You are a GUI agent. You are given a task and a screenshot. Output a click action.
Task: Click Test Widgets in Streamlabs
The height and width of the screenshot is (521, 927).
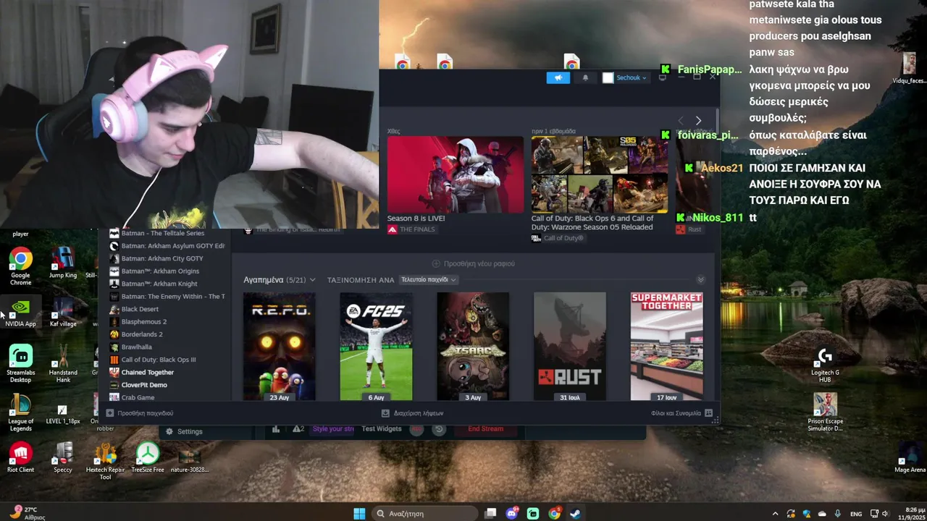coord(382,429)
